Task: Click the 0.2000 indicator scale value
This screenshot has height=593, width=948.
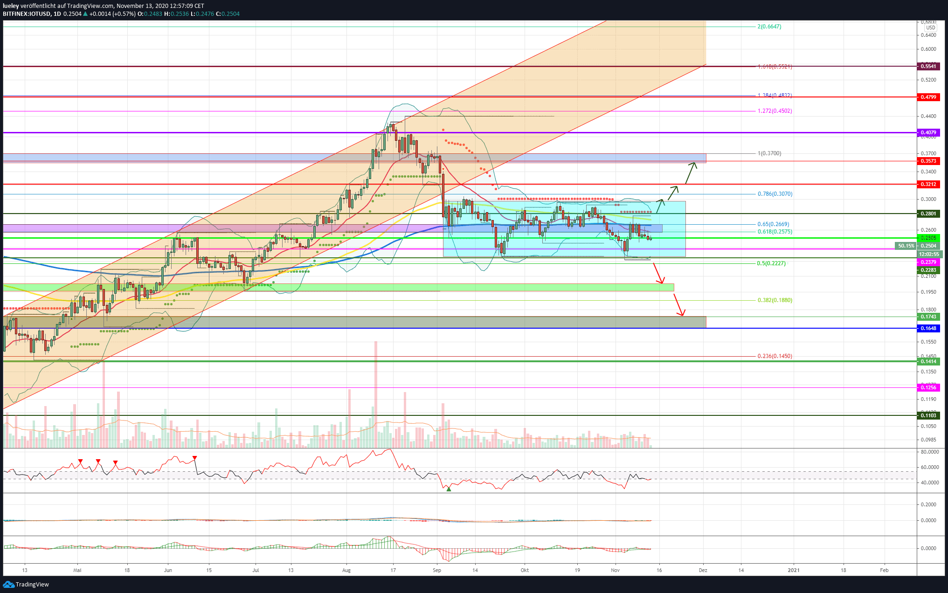Action: coord(928,504)
